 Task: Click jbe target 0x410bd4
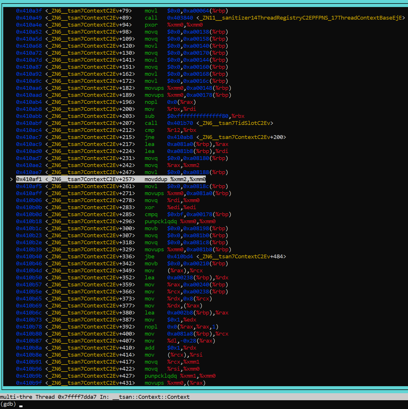click(180, 257)
